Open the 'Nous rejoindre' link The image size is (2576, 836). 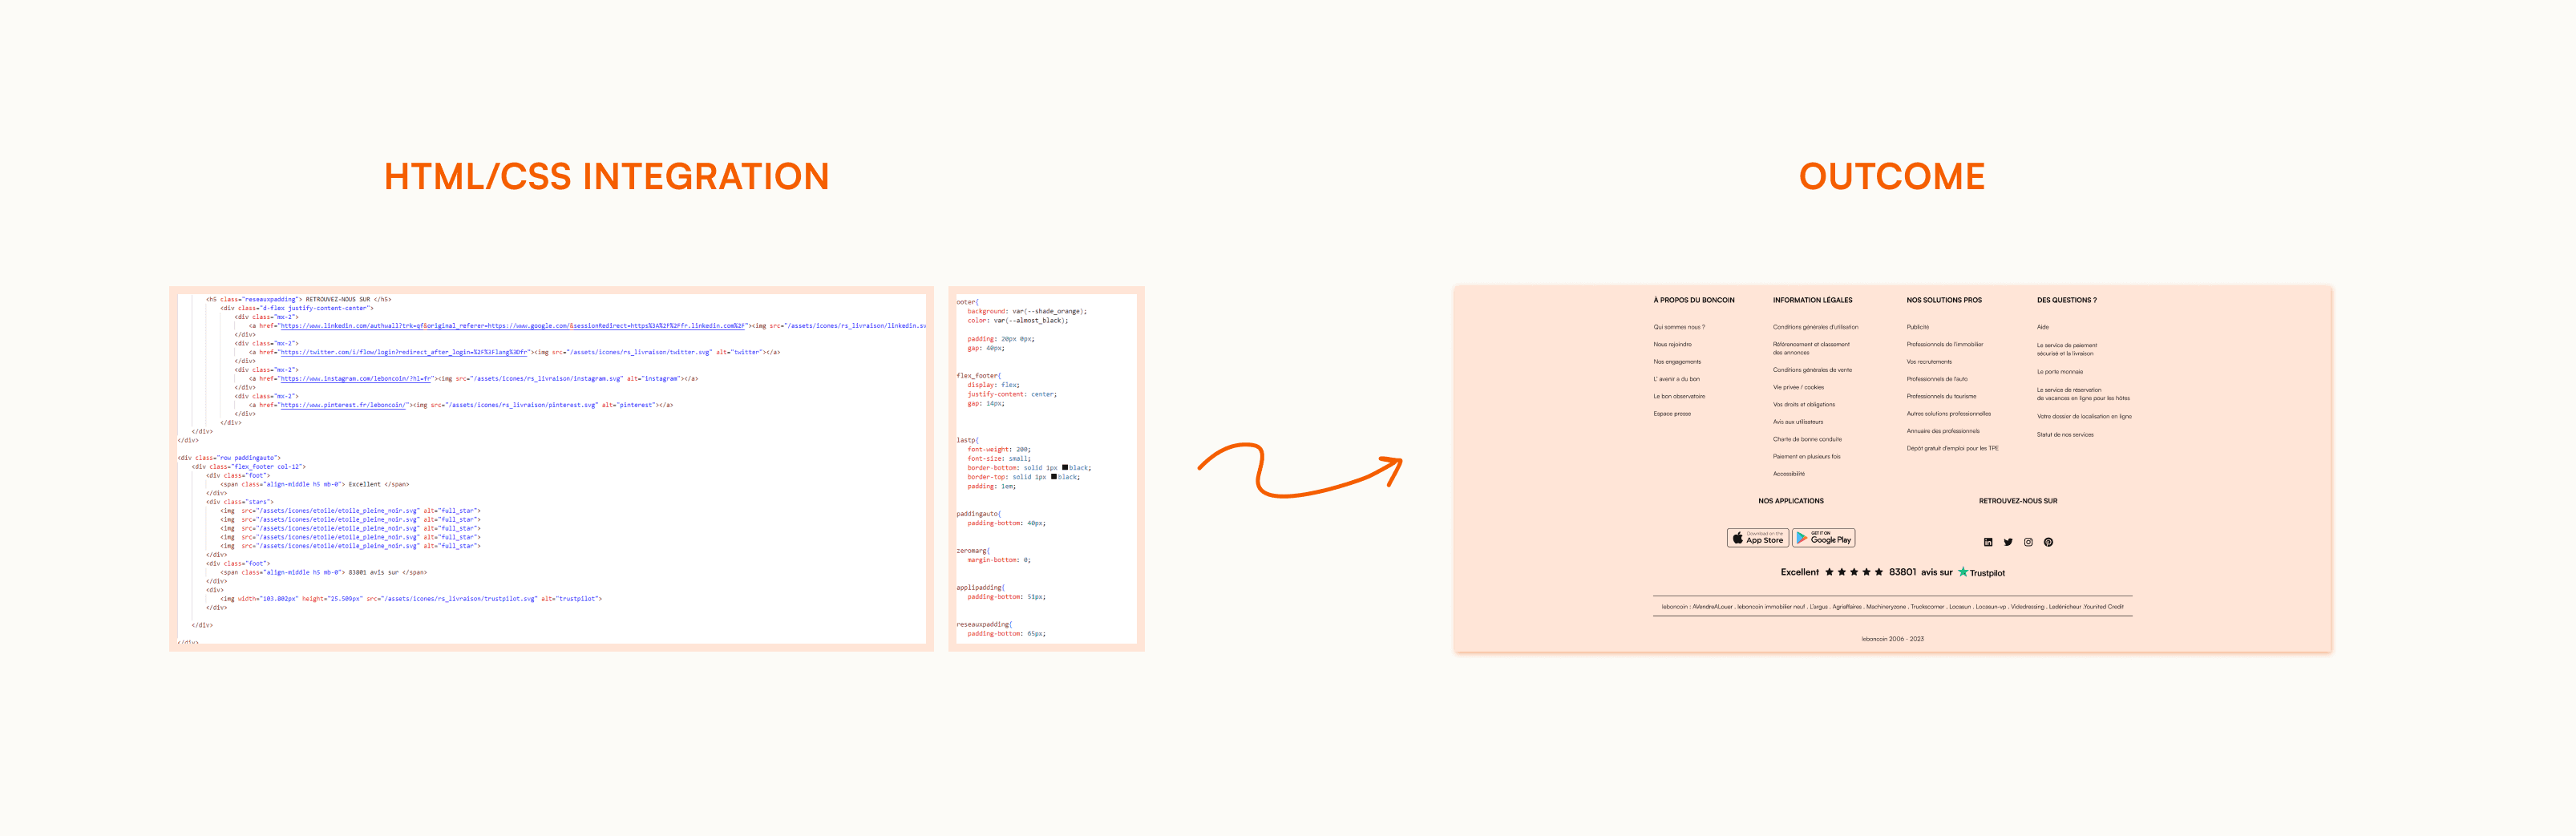coord(1672,344)
